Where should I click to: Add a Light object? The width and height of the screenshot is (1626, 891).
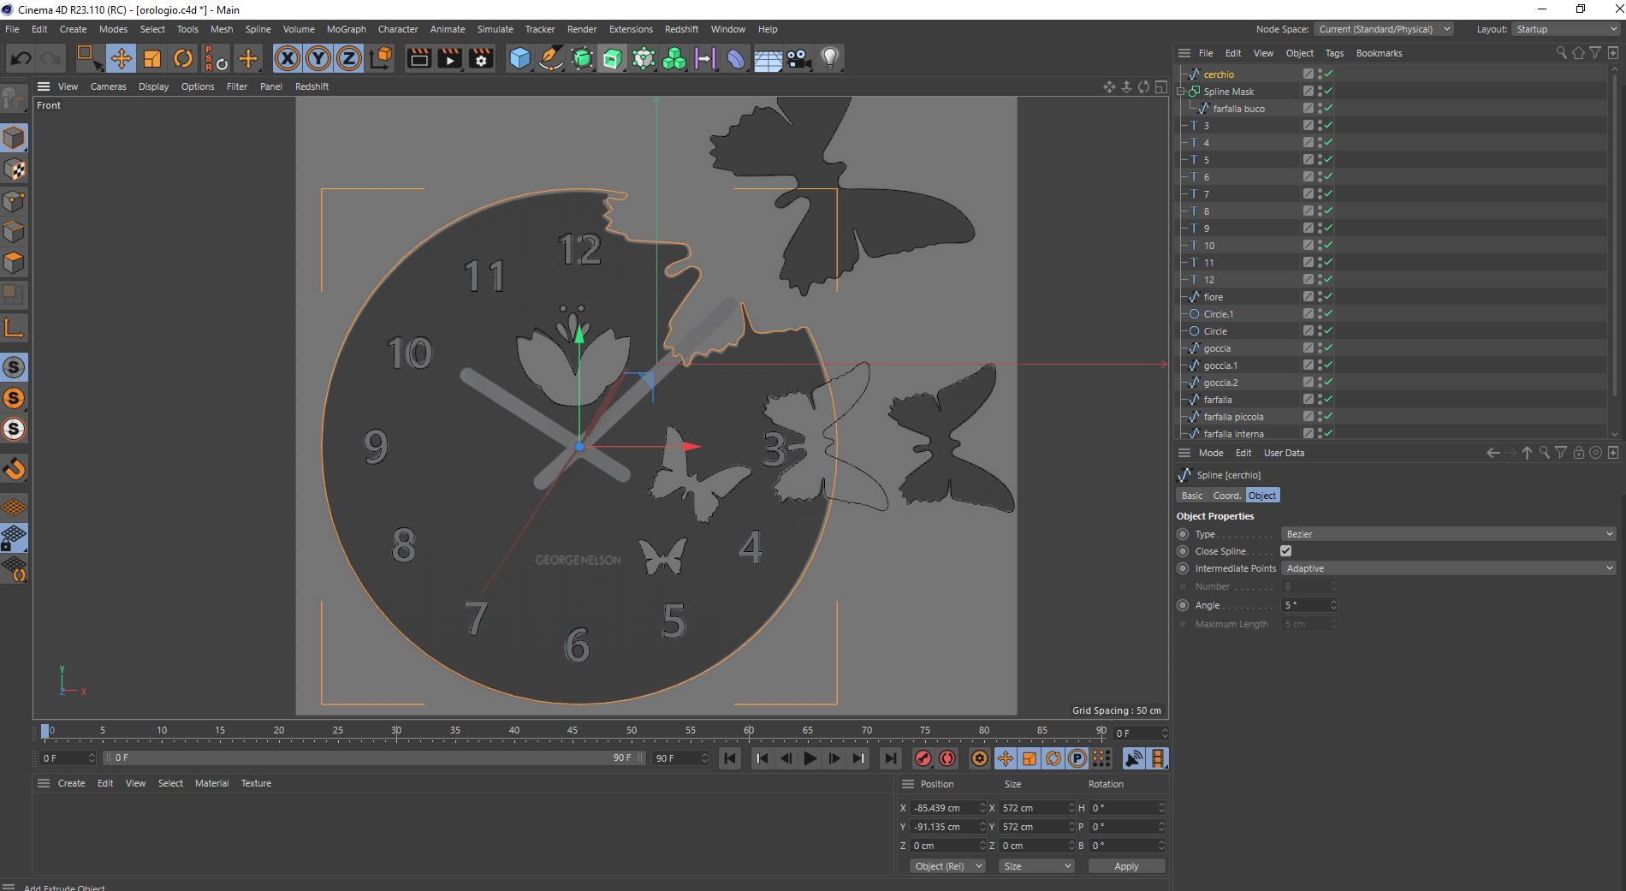[x=829, y=58]
